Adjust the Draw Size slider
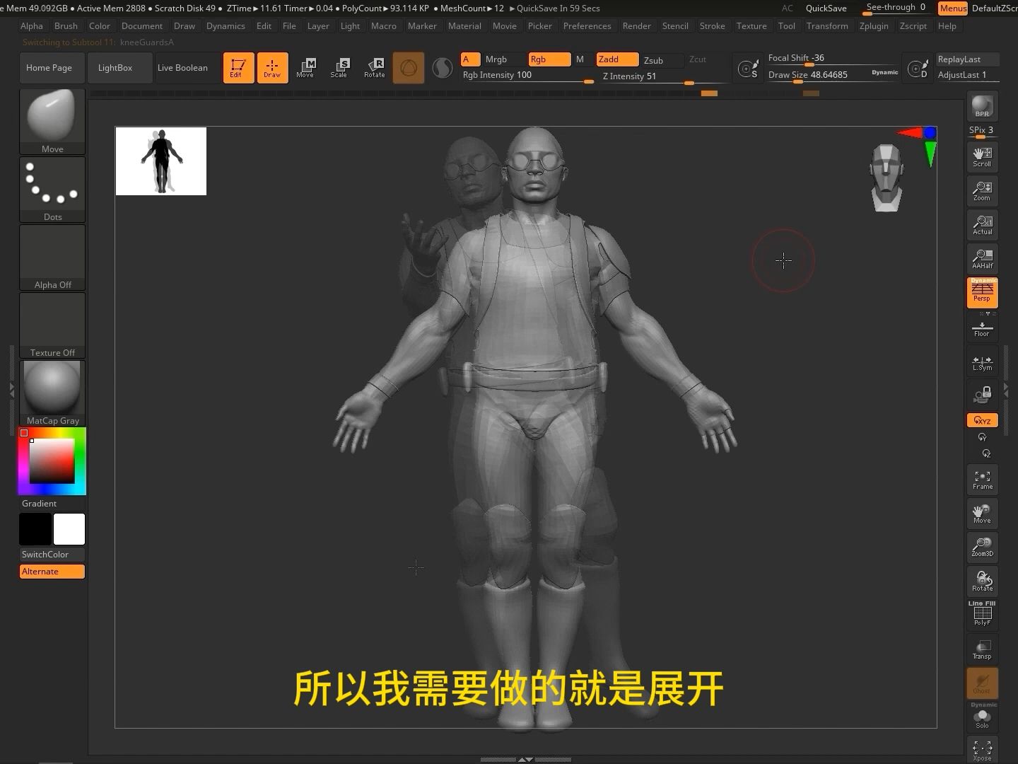 833,75
